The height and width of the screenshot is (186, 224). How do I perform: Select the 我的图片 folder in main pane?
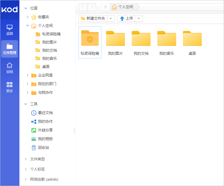[x=115, y=42]
